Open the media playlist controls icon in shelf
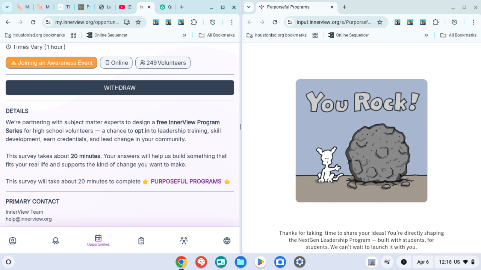This screenshot has width=481, height=270. pos(387,262)
